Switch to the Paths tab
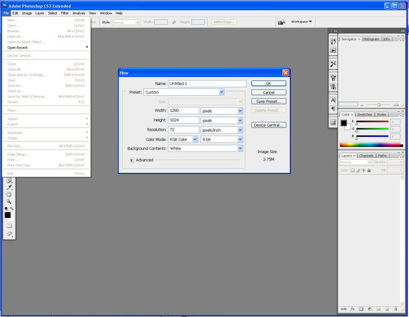 point(382,156)
